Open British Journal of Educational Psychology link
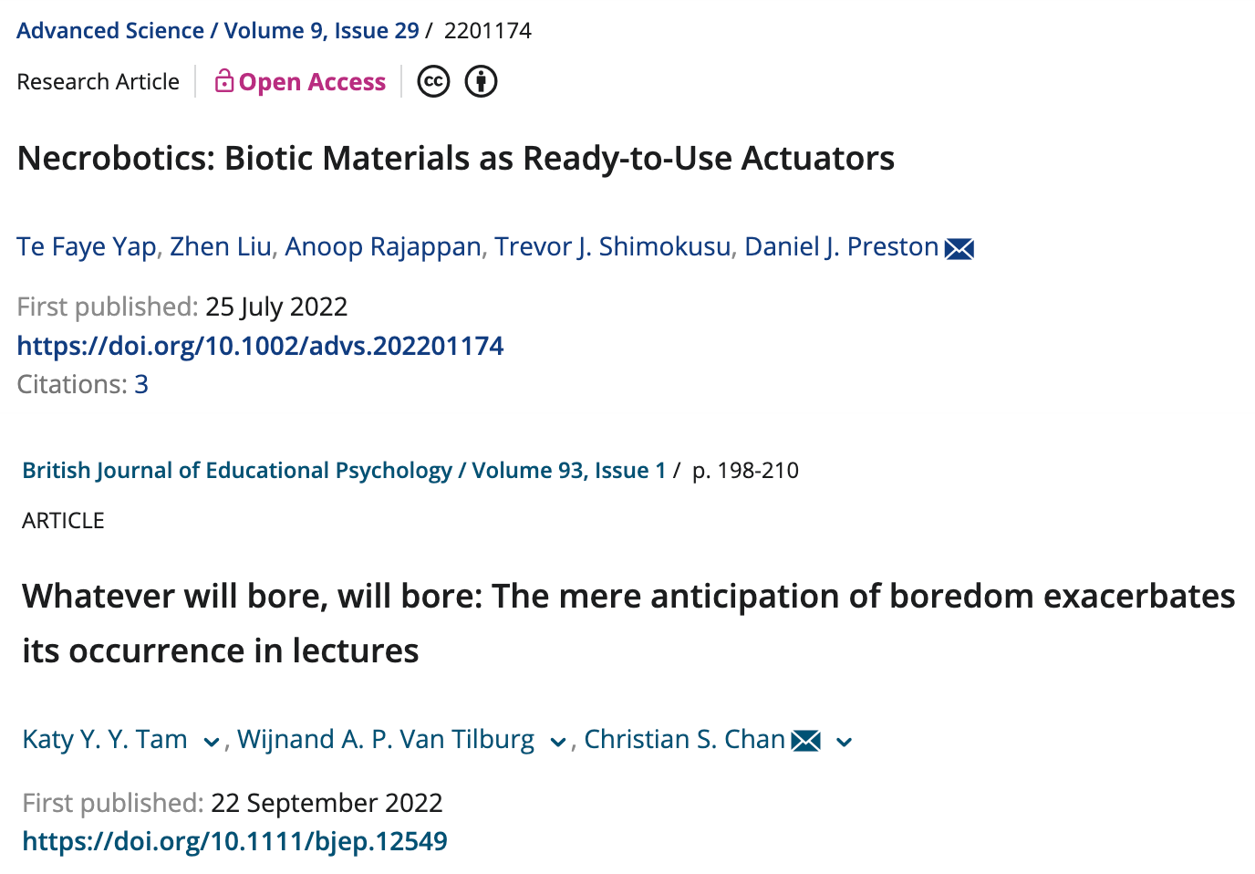Screen dimensions: 1255x874 tap(237, 470)
